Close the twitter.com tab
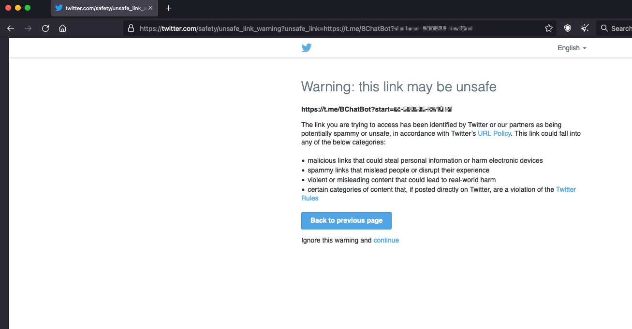This screenshot has width=632, height=329. click(x=150, y=8)
